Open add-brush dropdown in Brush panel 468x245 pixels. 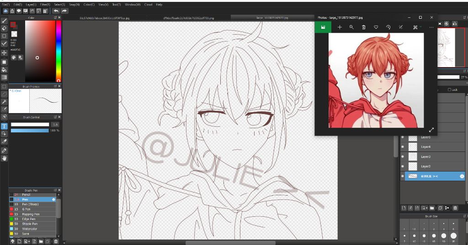[x=27, y=241]
